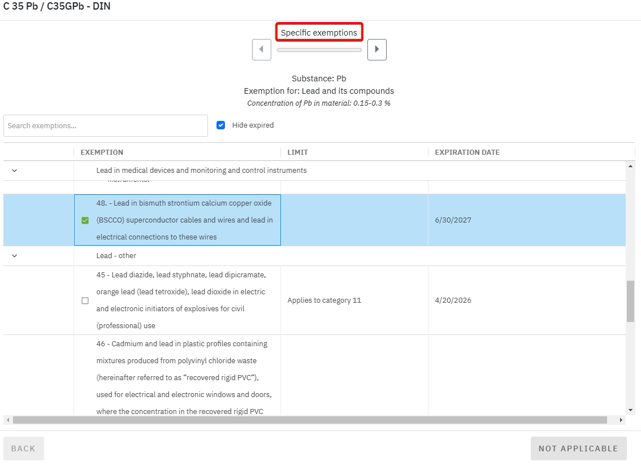Image resolution: width=641 pixels, height=466 pixels.
Task: Toggle the Hide expired checkbox
Action: click(x=221, y=125)
